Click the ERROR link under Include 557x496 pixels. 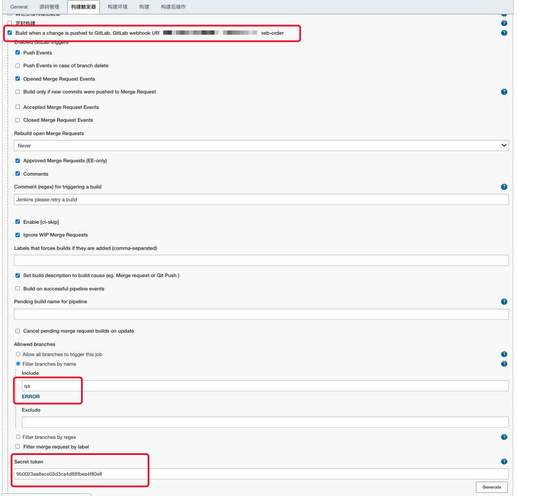(x=31, y=397)
